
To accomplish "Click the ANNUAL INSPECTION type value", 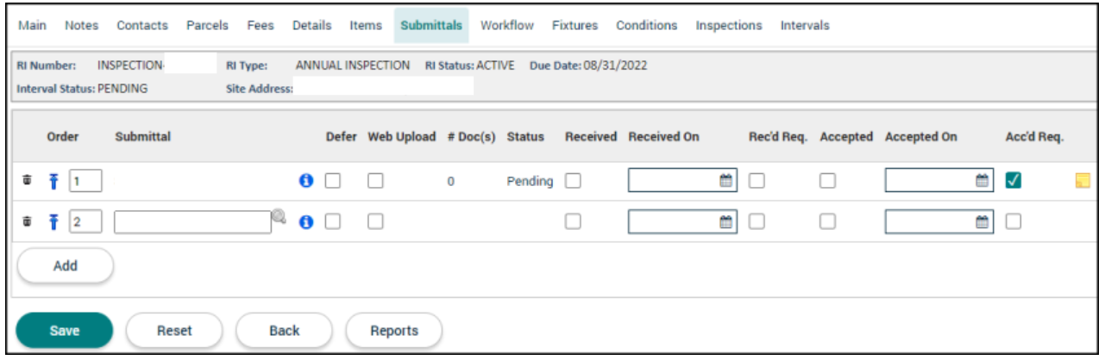I will pyautogui.click(x=353, y=65).
